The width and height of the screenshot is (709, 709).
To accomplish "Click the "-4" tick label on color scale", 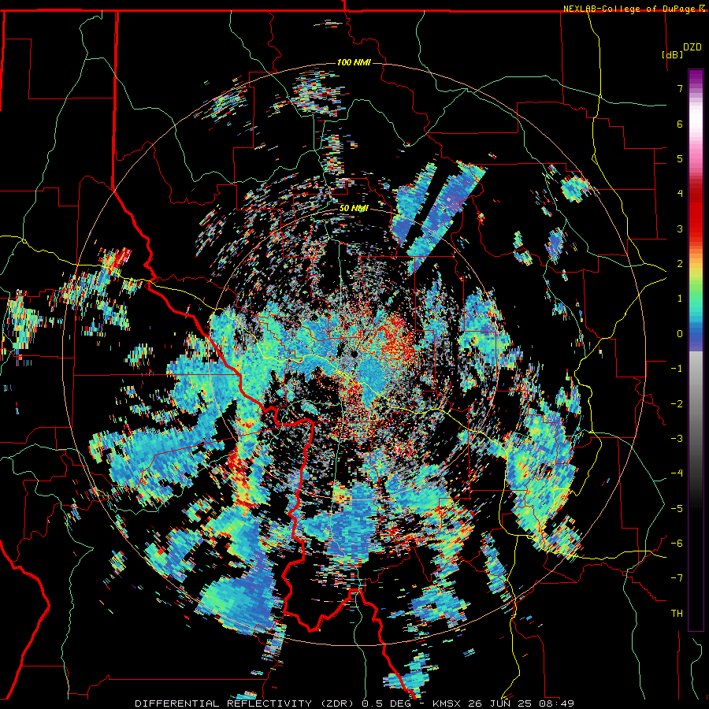I will [x=677, y=473].
